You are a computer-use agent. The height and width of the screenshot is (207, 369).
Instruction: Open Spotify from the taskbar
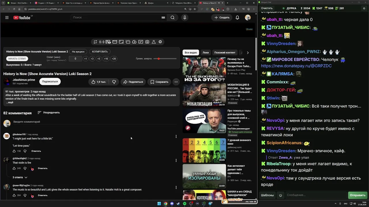click(184, 204)
